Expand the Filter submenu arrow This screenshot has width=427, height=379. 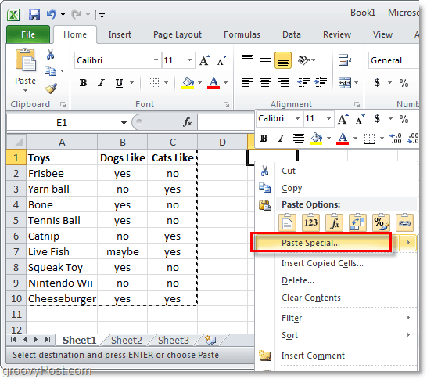[x=408, y=318]
